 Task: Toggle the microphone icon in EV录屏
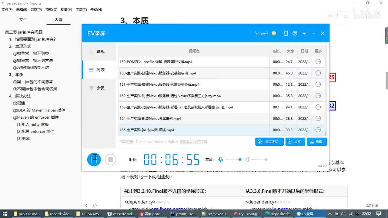pyautogui.click(x=221, y=160)
